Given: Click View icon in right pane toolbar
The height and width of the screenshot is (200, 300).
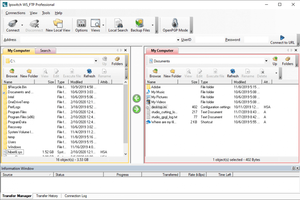Looking at the screenshot, I should (188, 73).
